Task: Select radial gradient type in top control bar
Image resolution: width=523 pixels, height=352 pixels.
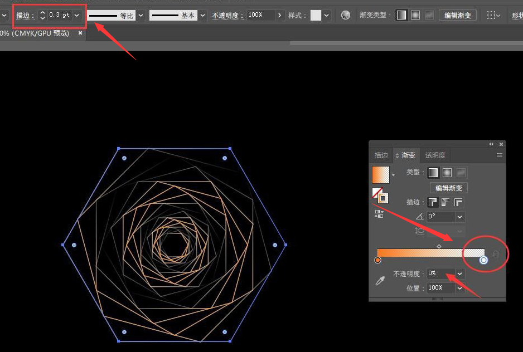Action: pos(415,15)
